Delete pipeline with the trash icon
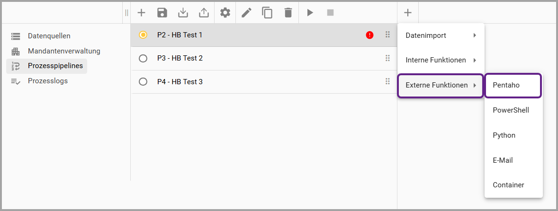This screenshot has height=211, width=558. tap(288, 13)
